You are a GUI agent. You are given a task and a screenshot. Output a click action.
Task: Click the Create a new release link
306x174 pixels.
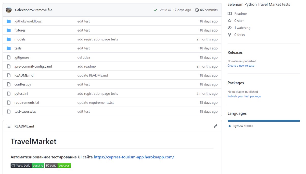[241, 66]
